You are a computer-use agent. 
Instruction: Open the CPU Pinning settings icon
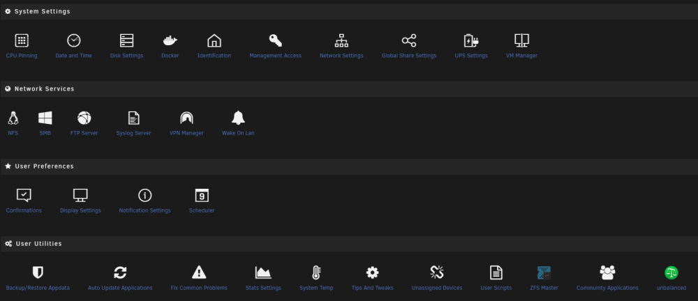pyautogui.click(x=22, y=40)
